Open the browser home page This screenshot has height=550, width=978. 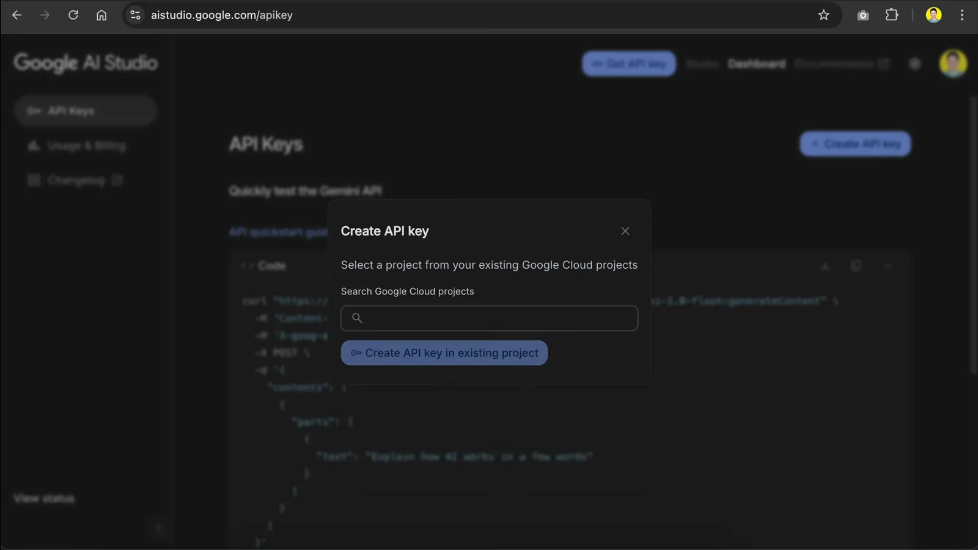pos(101,15)
